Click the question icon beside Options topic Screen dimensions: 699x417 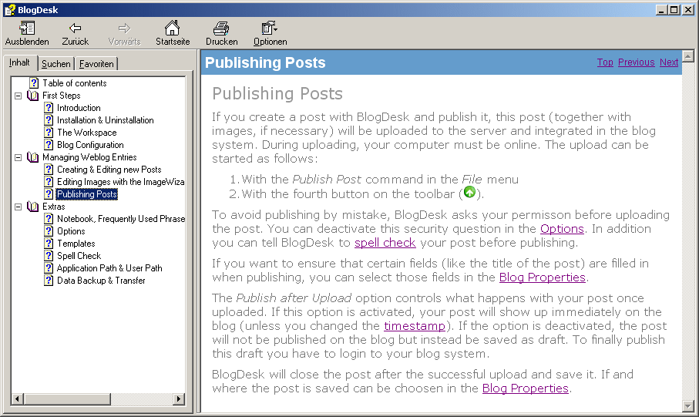click(x=49, y=231)
